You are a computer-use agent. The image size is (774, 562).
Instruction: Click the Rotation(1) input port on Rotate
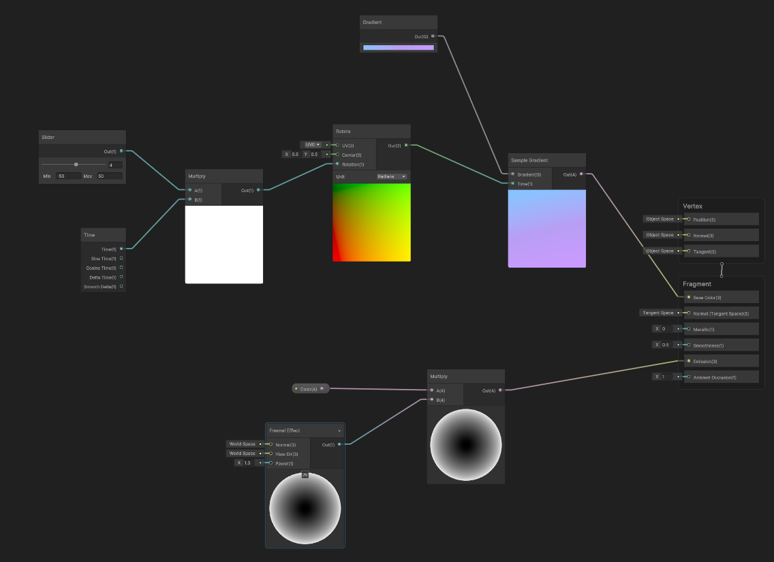tap(337, 163)
